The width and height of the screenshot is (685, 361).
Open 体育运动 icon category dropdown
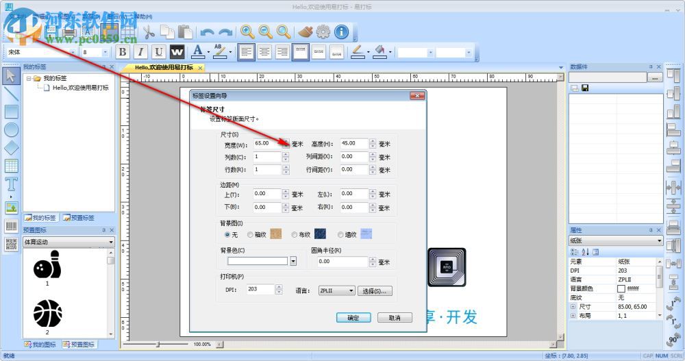tap(68, 242)
